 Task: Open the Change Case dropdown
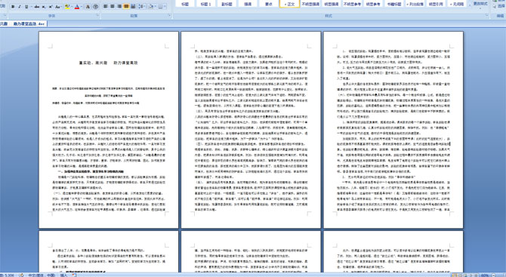tap(58, 7)
